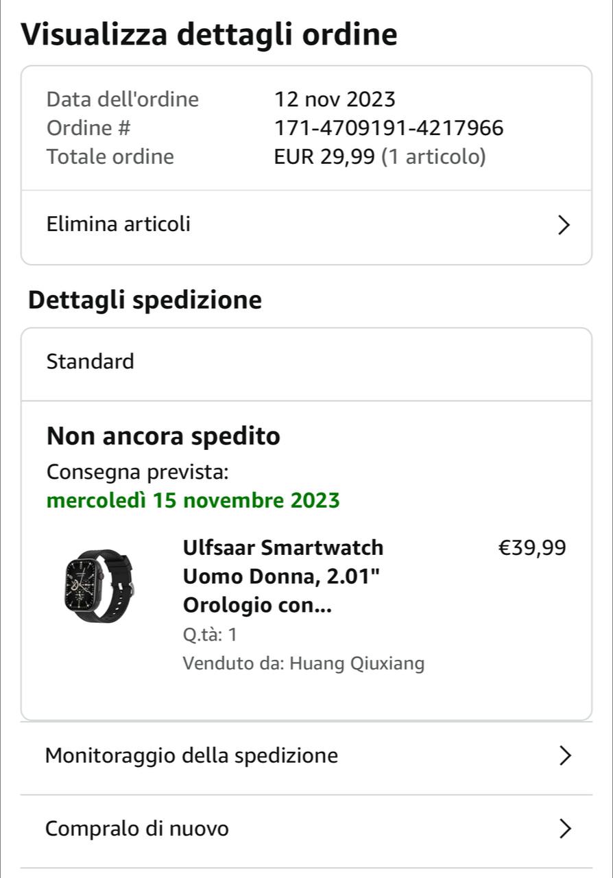Viewport: 613px width, 878px height.
Task: Click the €39,99 item price
Action: (x=531, y=548)
